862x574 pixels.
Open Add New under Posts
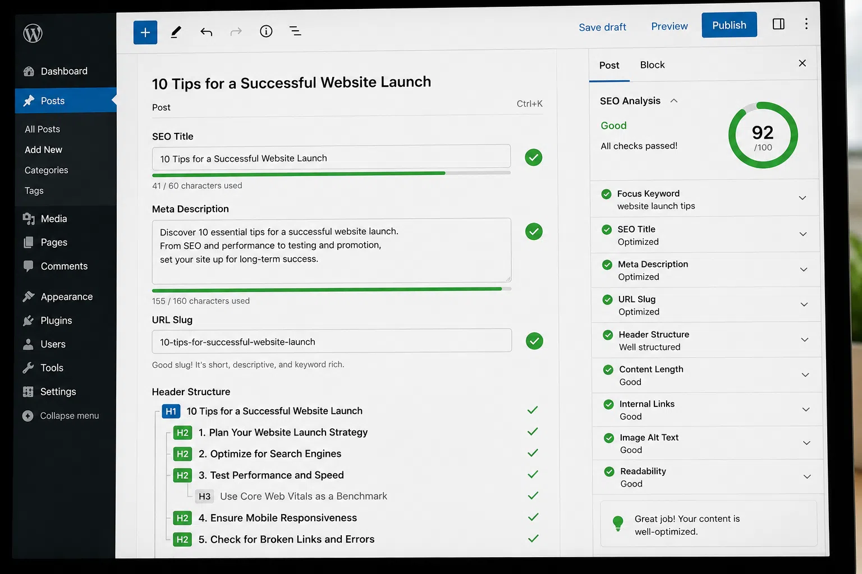coord(43,150)
